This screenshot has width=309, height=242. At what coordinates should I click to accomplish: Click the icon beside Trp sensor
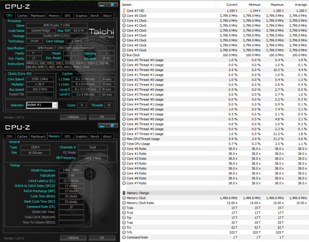point(124,217)
